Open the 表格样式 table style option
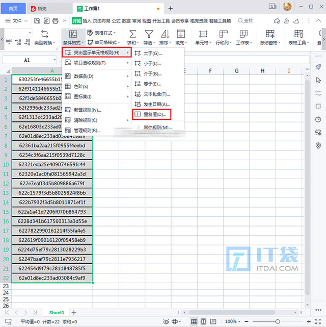This screenshot has height=327, width=326. [101, 33]
